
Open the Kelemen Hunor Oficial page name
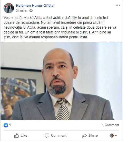tap(35, 6)
